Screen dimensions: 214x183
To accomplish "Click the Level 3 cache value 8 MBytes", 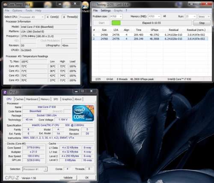I will point(70,160).
